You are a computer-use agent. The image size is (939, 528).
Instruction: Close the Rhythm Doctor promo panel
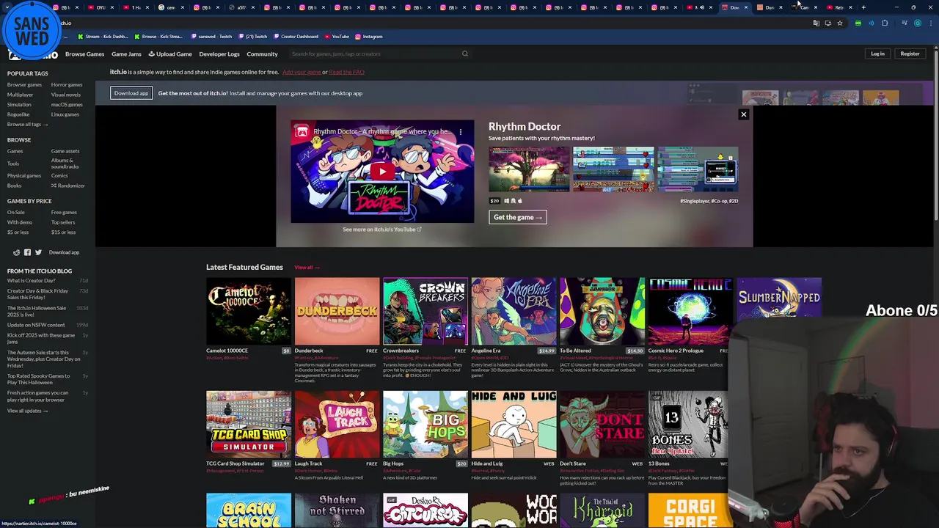[x=743, y=114]
